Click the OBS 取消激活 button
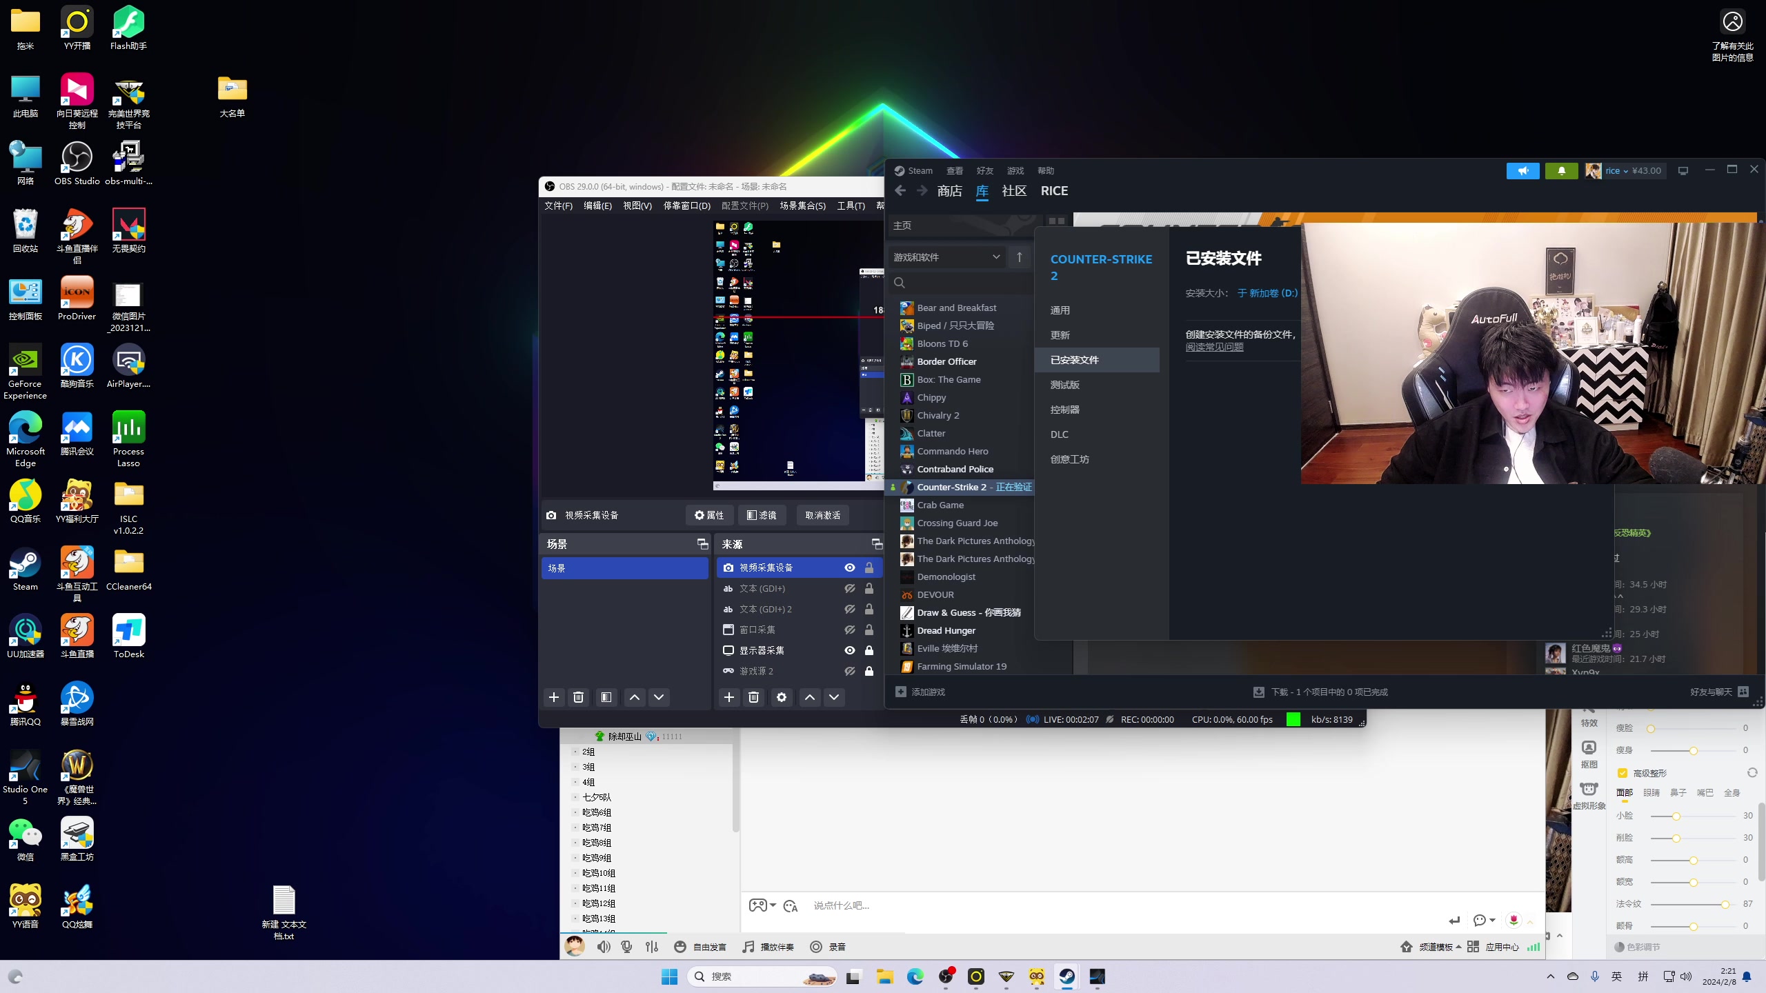This screenshot has height=993, width=1766. [x=823, y=515]
